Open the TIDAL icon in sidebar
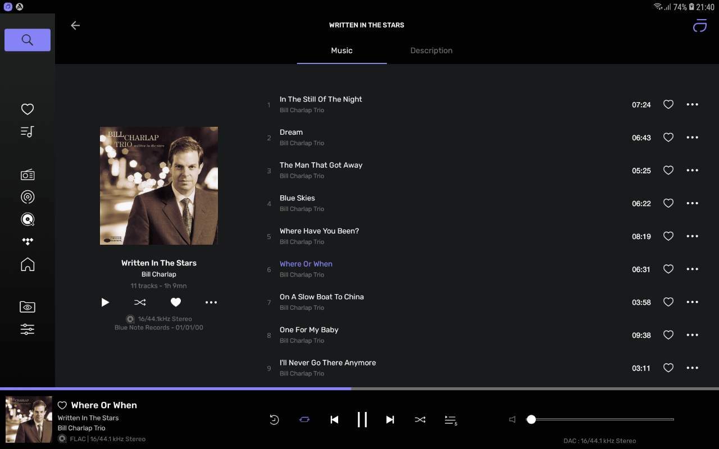 [28, 241]
